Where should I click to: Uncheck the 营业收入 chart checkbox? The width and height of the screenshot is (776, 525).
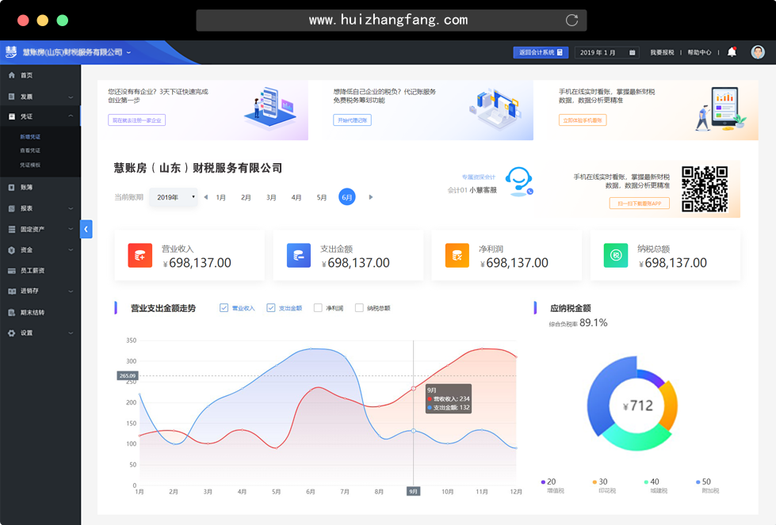[224, 307]
